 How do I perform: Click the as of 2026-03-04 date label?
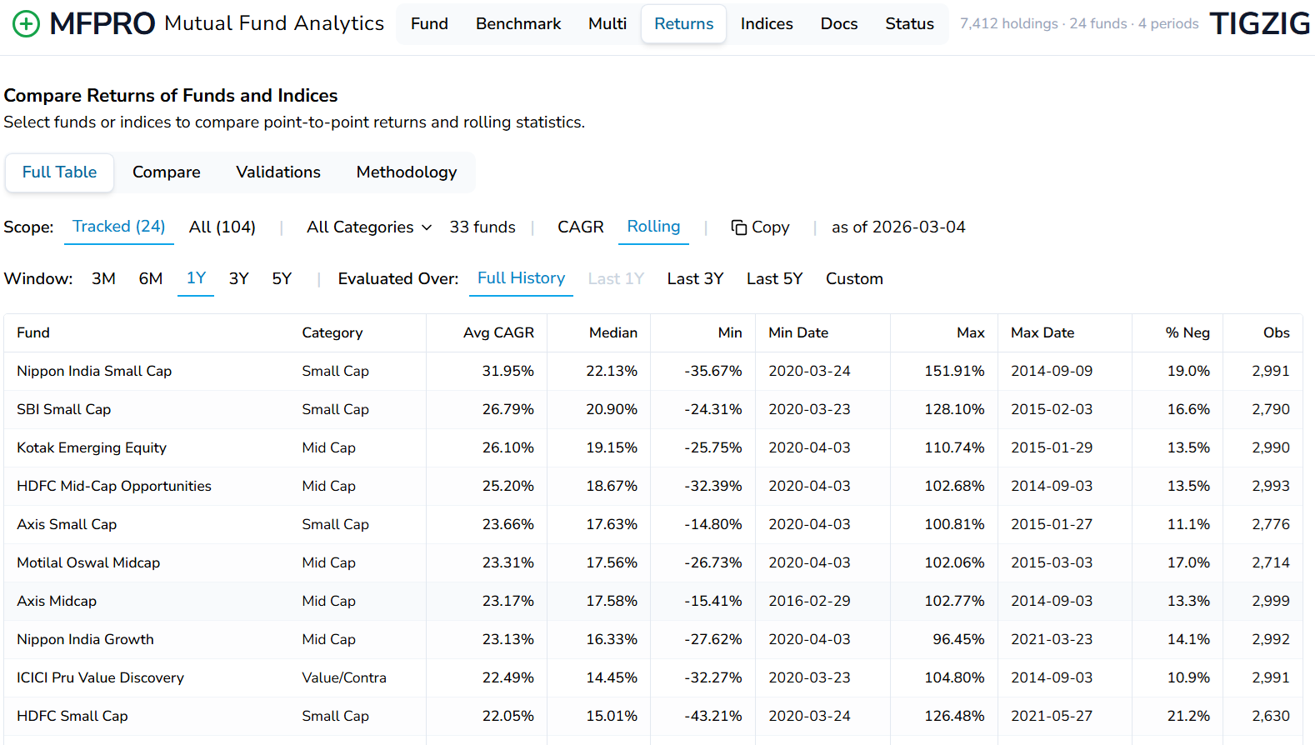click(898, 227)
